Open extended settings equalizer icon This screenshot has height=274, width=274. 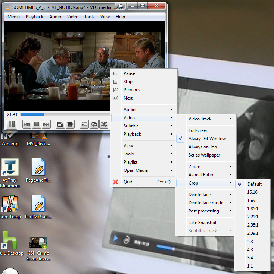(70, 124)
